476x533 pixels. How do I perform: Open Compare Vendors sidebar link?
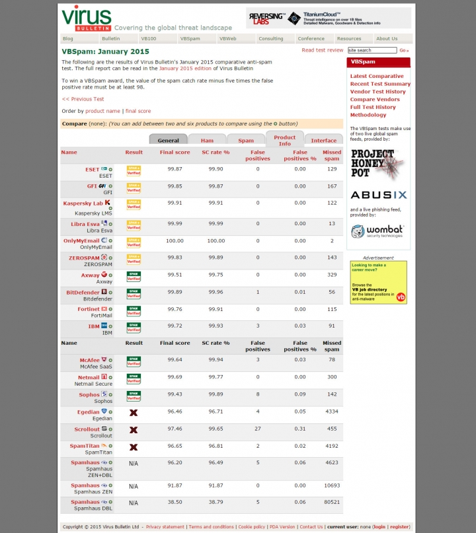pyautogui.click(x=375, y=99)
